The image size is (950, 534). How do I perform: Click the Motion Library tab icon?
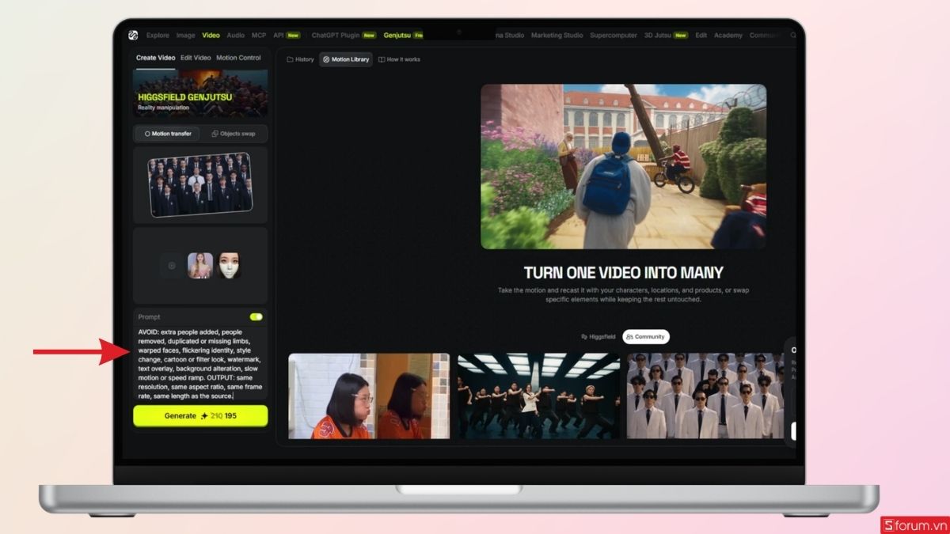coord(326,59)
